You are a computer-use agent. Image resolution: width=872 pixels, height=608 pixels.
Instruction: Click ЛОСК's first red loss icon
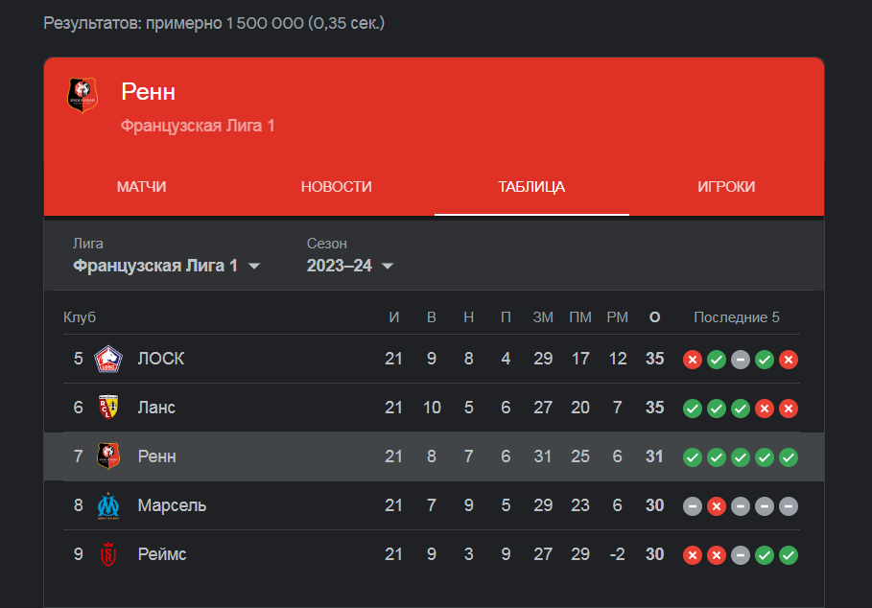693,360
